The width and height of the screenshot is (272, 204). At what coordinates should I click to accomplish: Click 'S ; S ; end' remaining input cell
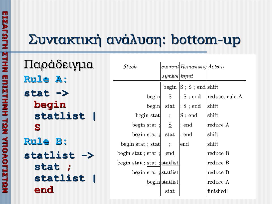coord(193,87)
